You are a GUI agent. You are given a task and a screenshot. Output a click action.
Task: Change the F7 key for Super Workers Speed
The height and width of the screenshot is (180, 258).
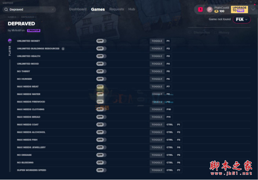click(x=178, y=170)
